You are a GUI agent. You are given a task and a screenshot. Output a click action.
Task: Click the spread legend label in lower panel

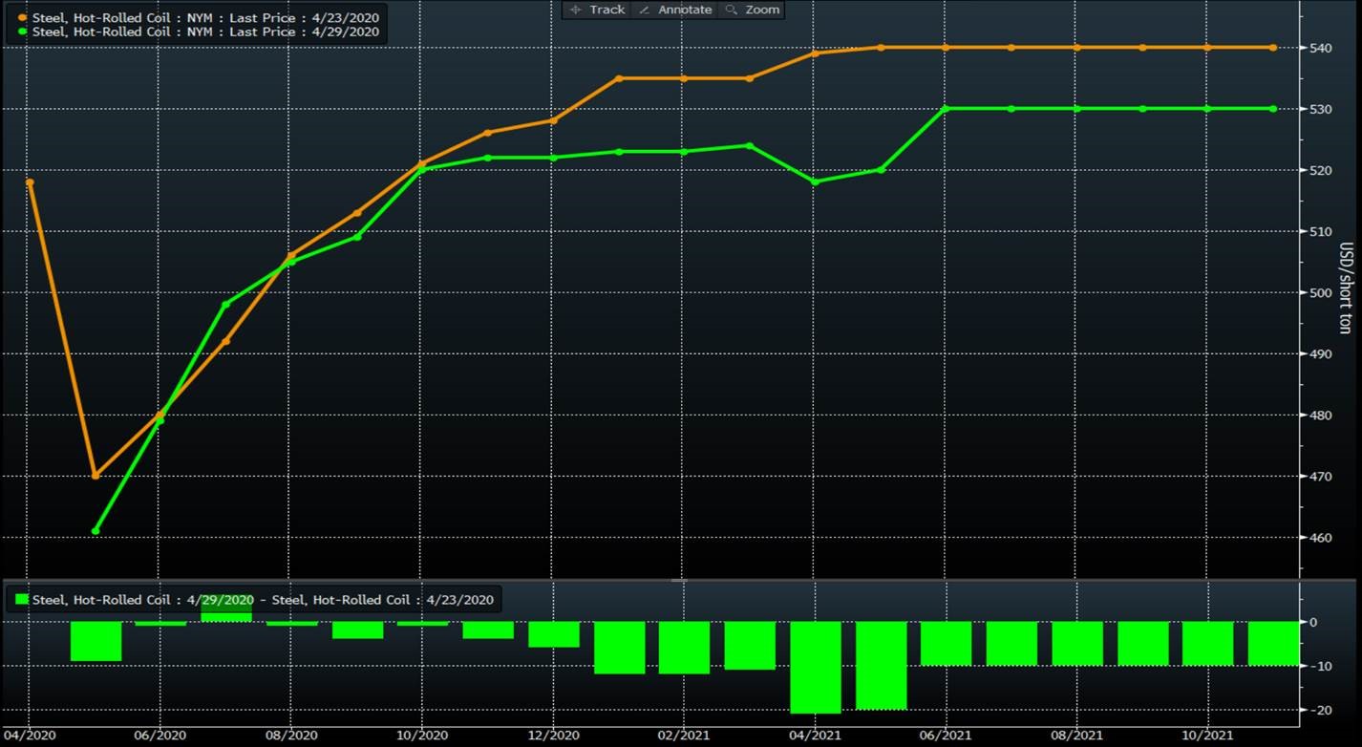pyautogui.click(x=263, y=600)
